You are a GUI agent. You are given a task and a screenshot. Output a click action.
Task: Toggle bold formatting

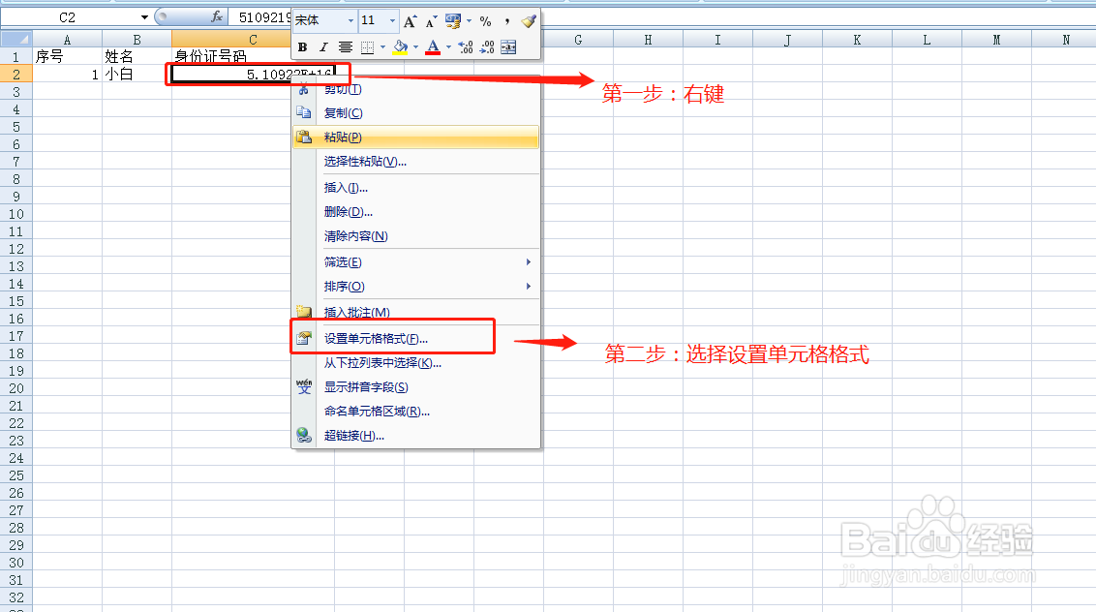coord(303,46)
